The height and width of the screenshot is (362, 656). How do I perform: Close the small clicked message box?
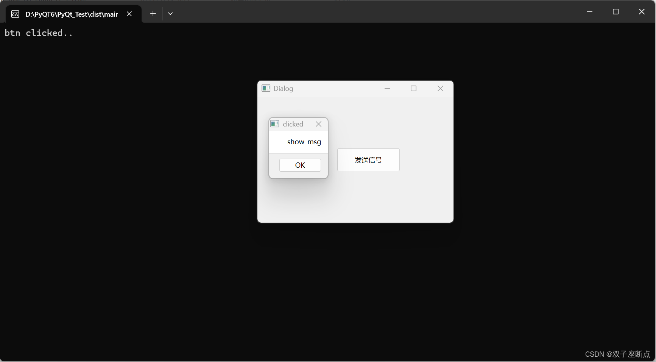318,124
